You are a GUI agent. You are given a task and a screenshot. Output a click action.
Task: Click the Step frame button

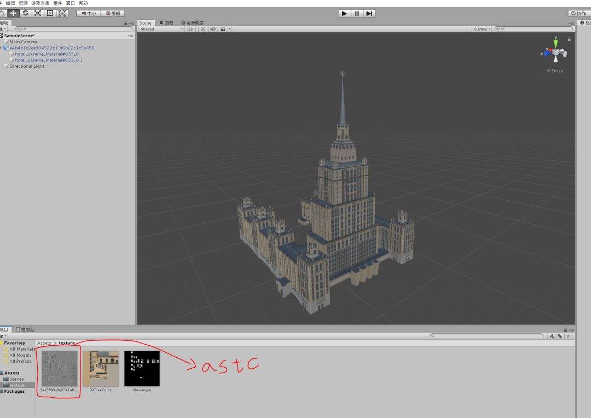pos(369,13)
